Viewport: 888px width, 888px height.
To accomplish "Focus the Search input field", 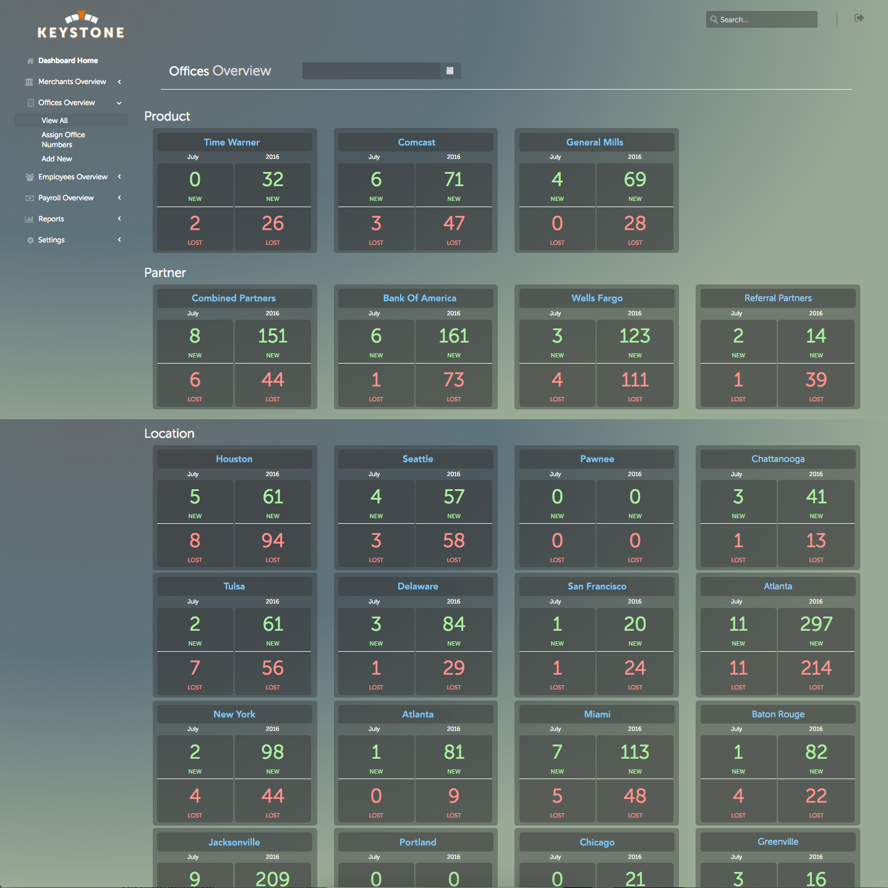I will (x=762, y=19).
